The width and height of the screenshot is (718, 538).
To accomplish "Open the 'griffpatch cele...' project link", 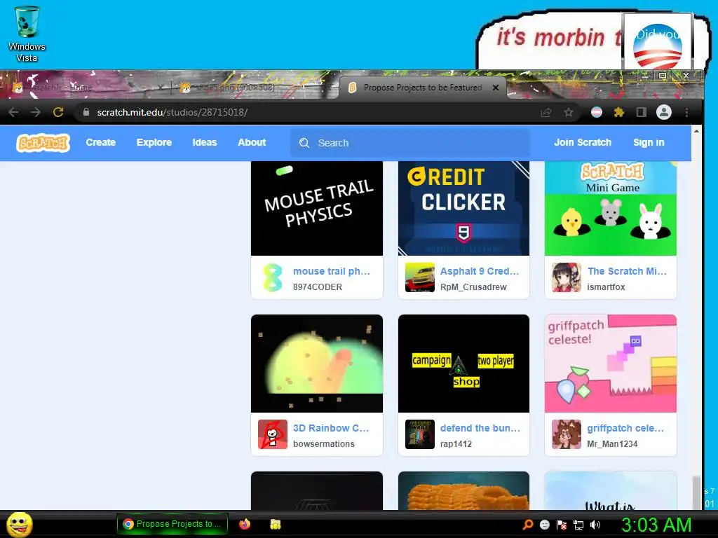I will [625, 428].
